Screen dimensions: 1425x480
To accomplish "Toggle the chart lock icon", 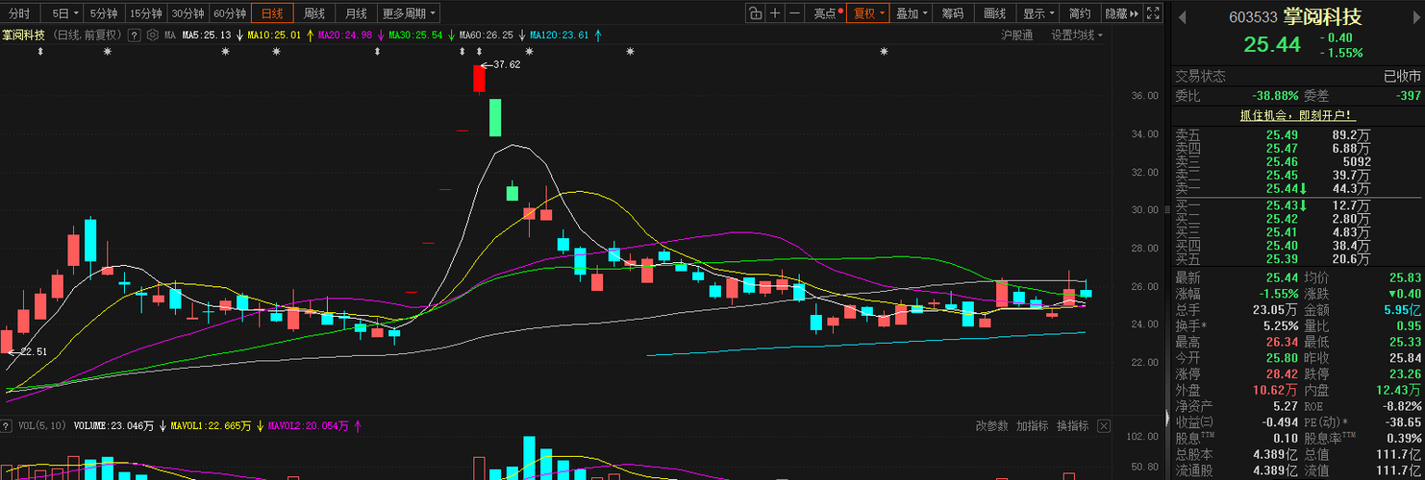I will 756,13.
